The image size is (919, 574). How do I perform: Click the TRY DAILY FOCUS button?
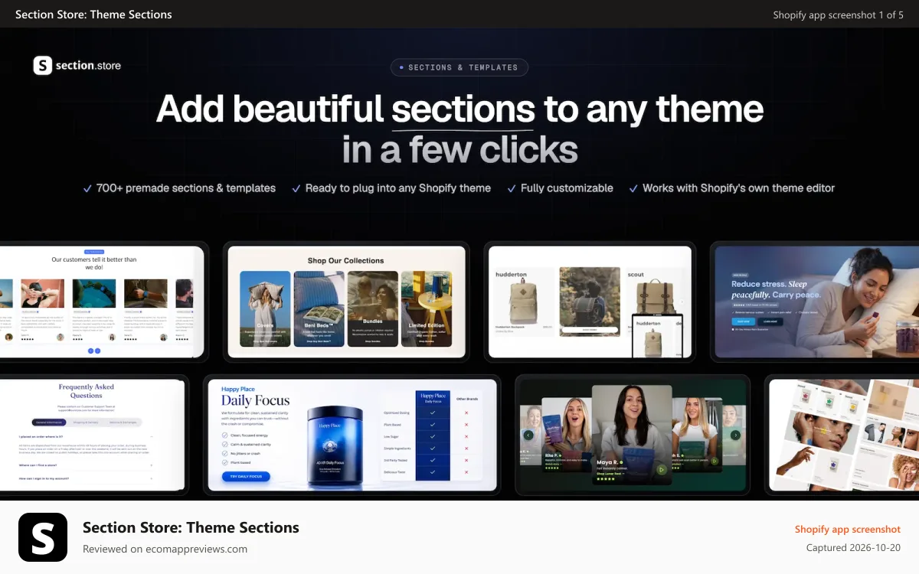tap(246, 476)
